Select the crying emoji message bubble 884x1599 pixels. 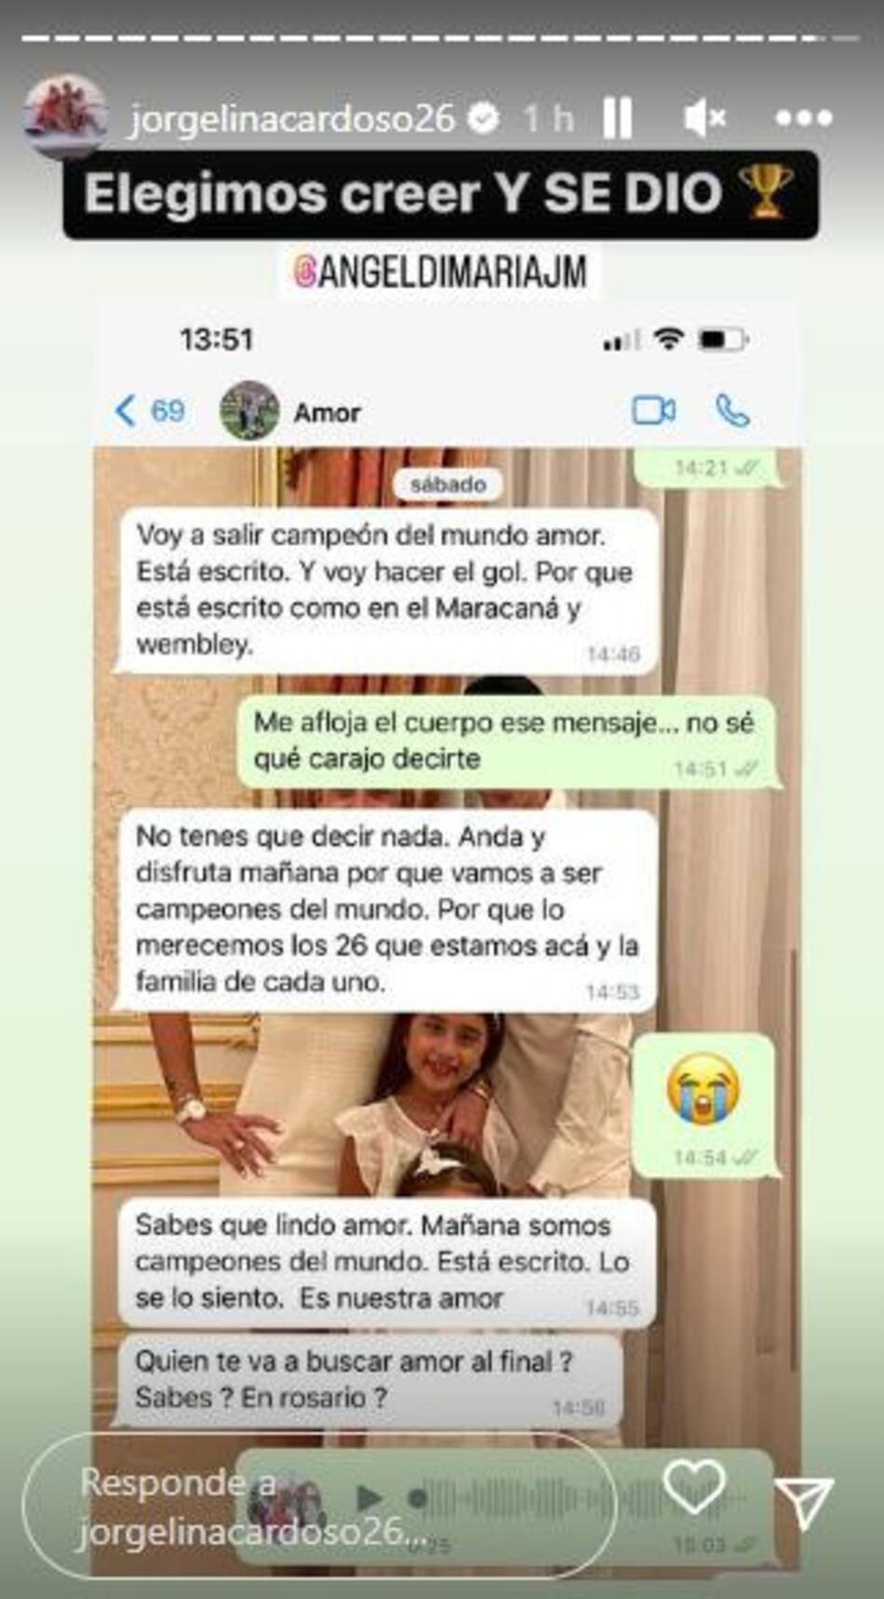point(704,1105)
